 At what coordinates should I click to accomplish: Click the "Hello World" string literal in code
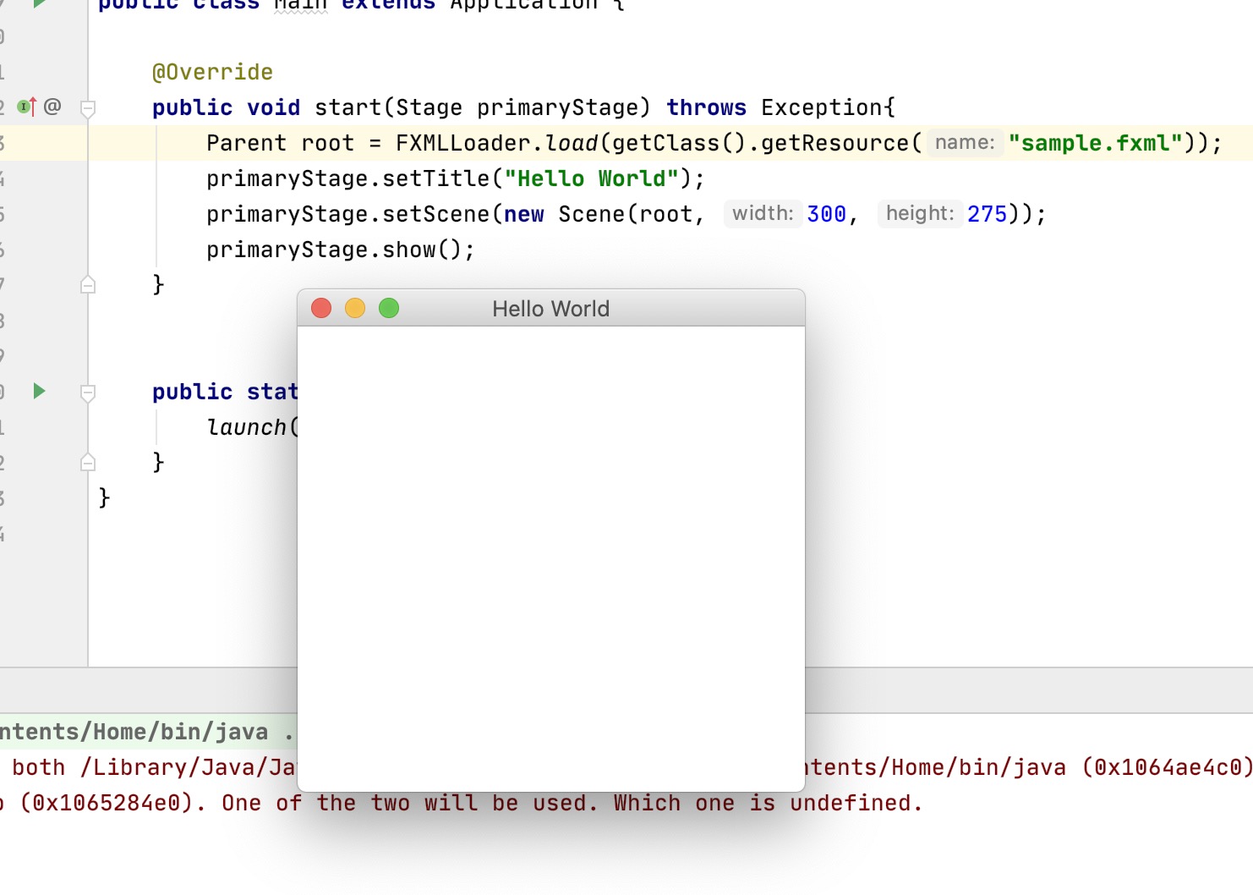591,178
